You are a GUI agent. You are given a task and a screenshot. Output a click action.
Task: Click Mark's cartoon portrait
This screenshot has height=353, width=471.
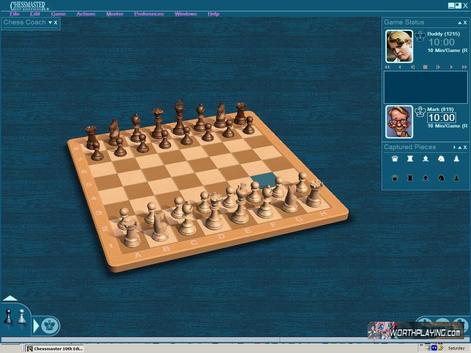399,122
